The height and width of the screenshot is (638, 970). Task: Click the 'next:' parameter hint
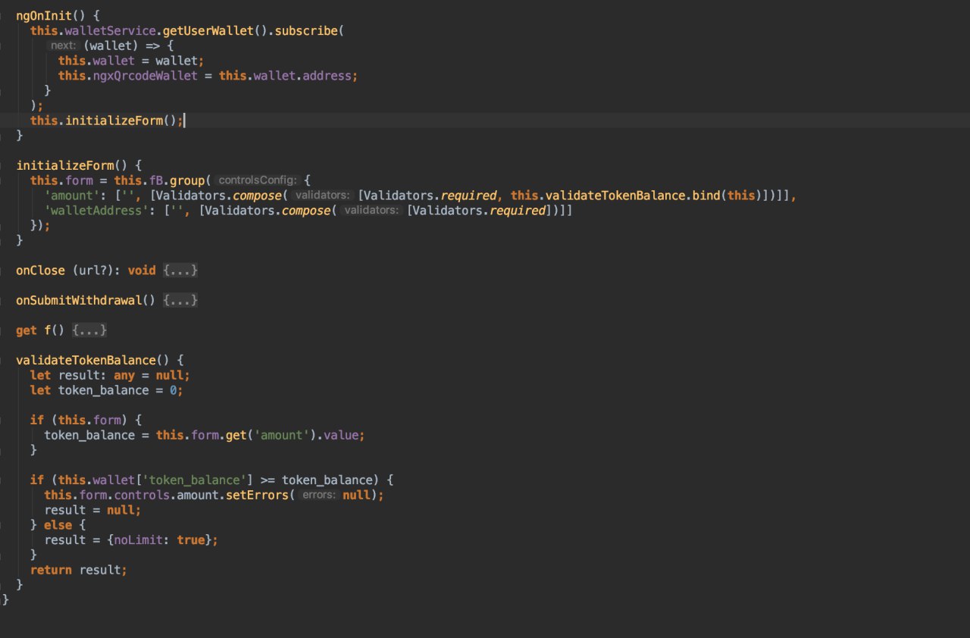coord(64,46)
